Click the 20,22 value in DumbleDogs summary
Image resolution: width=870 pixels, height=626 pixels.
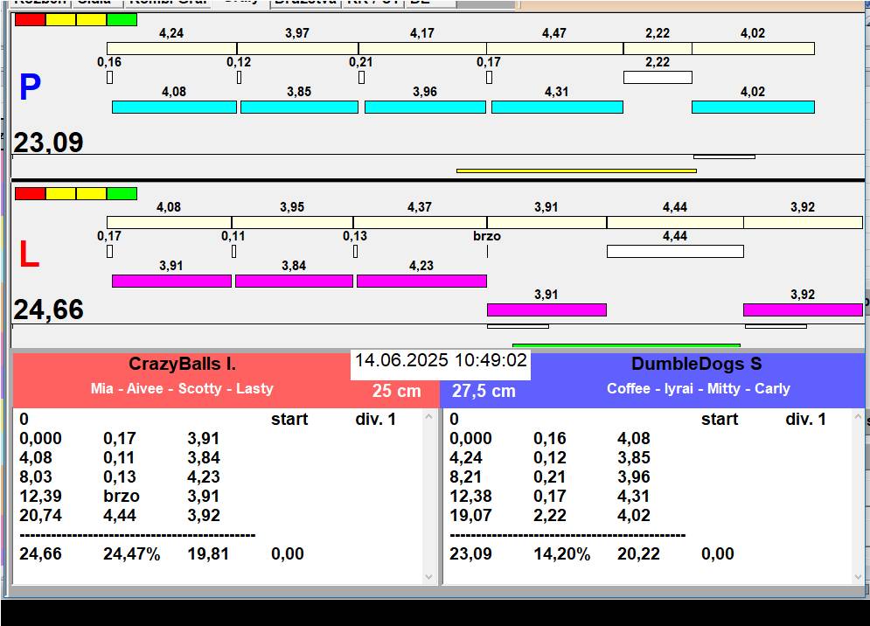pos(638,553)
